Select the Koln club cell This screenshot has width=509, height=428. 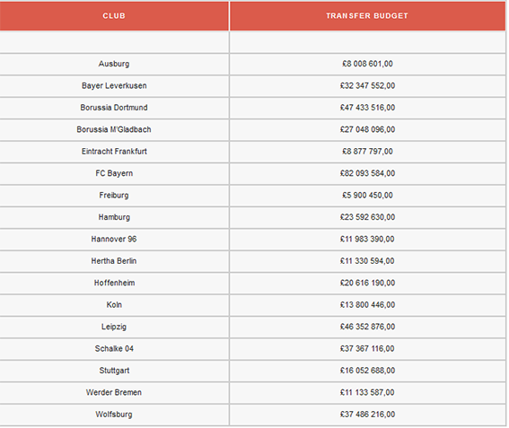(114, 305)
